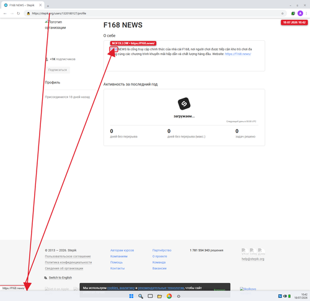Open the Дзен social icon in footer
Image resolution: width=310 pixels, height=301 pixels.
(261, 251)
